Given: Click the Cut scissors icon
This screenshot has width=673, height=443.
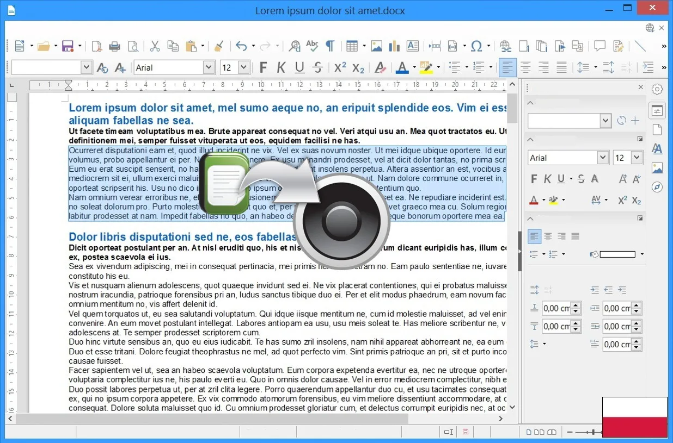Looking at the screenshot, I should tap(155, 46).
